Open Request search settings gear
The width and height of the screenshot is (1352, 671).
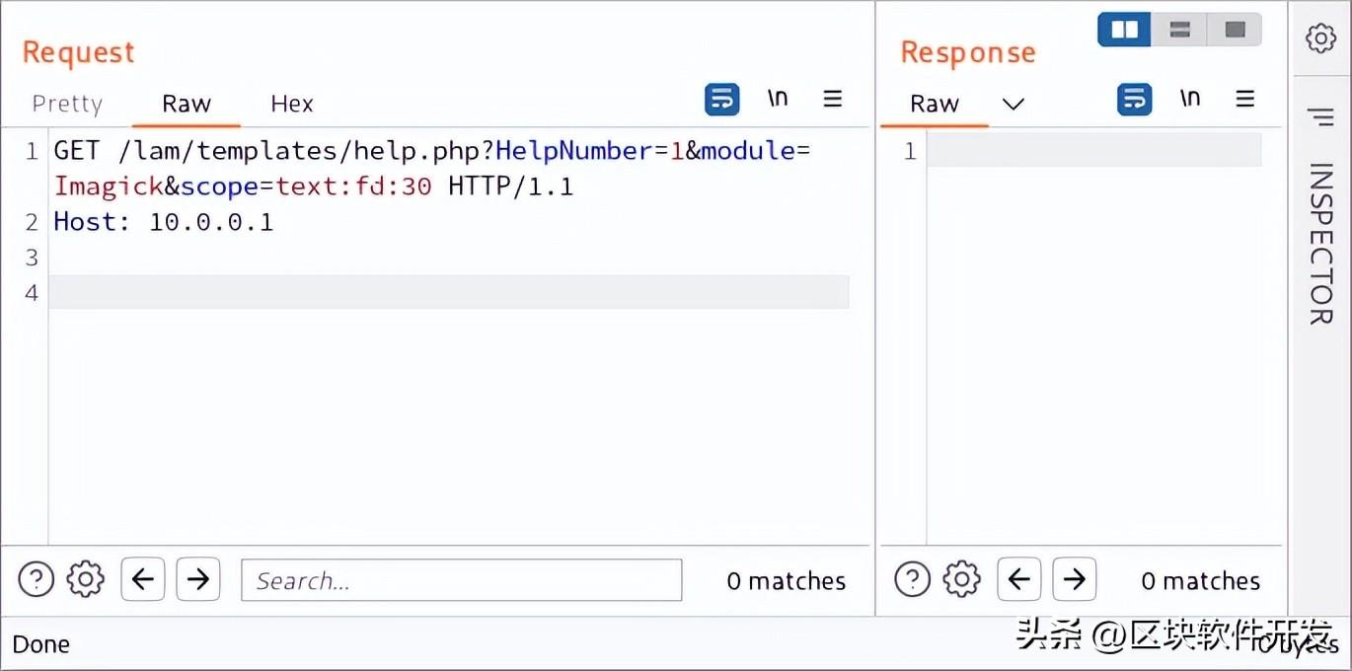click(x=86, y=579)
